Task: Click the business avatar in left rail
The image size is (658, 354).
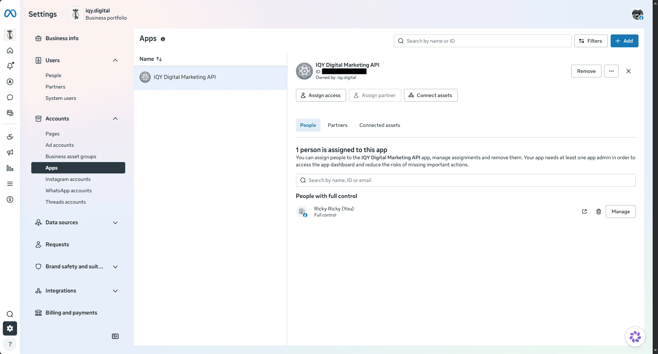Action: point(10,34)
